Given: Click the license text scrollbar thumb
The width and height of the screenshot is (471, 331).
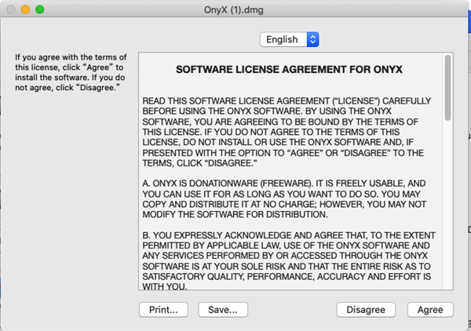Looking at the screenshot, I should 447,88.
